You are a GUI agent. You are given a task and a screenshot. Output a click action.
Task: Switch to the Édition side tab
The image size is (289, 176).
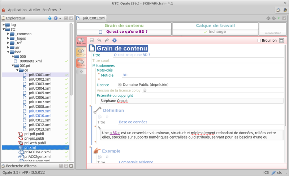pyautogui.click(x=81, y=41)
